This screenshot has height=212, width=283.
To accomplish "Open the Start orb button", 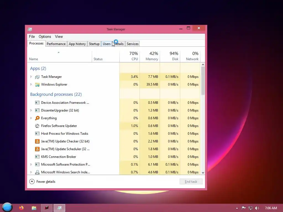I will 7,207.
